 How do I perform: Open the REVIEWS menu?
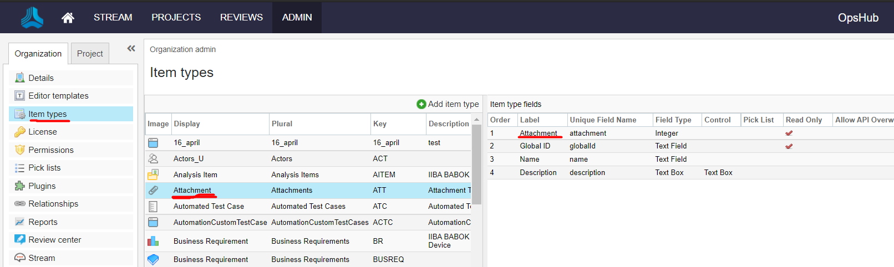click(241, 18)
